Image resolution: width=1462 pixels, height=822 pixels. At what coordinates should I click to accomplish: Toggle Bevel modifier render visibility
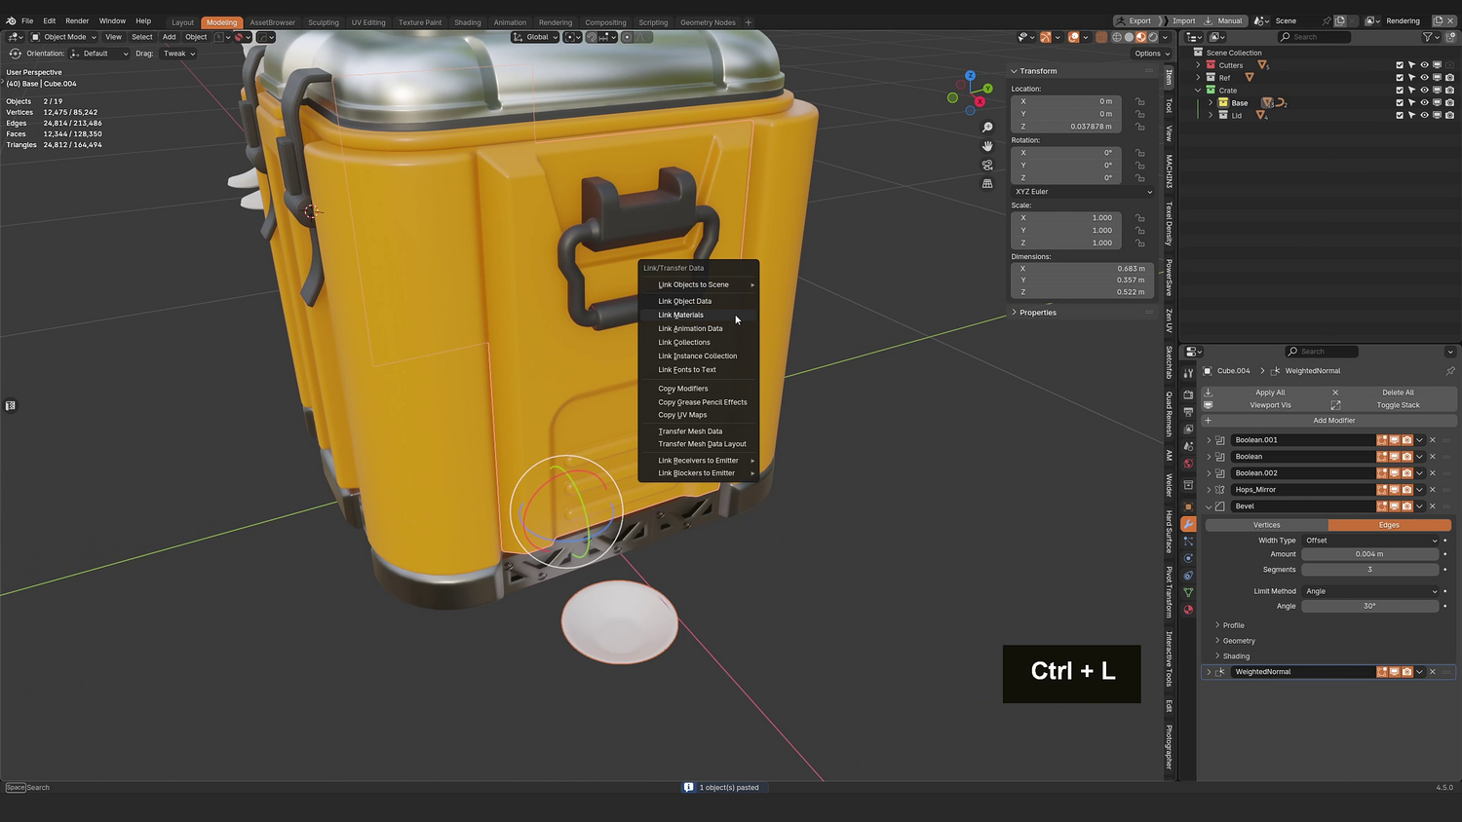pos(1407,506)
